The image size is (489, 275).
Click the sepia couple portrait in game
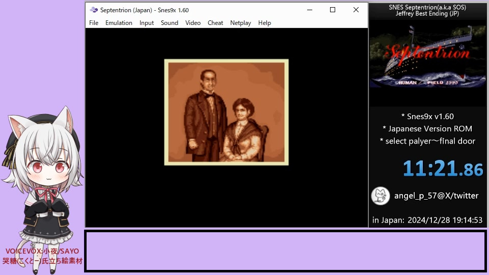[x=226, y=112]
